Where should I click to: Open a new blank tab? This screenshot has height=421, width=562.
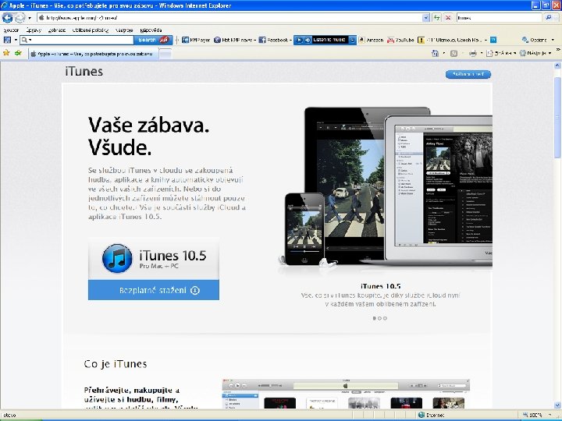click(x=165, y=54)
